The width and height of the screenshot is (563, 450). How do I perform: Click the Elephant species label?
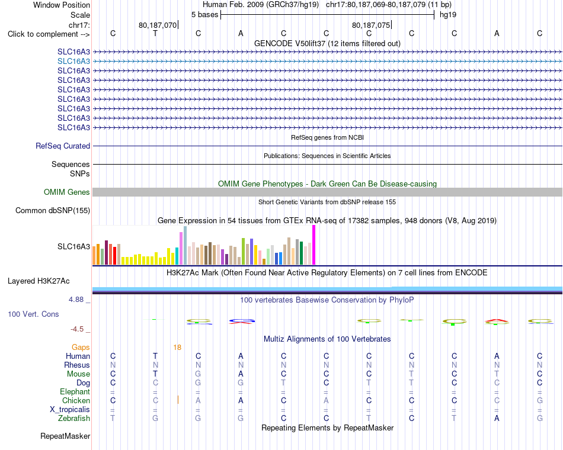[75, 391]
